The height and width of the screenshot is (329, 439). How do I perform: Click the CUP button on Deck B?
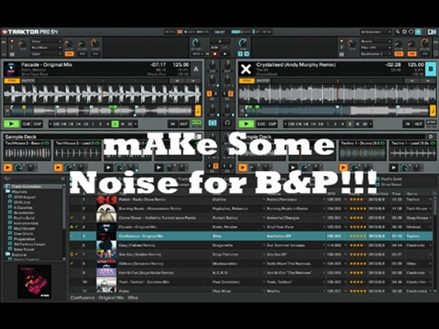tap(273, 124)
